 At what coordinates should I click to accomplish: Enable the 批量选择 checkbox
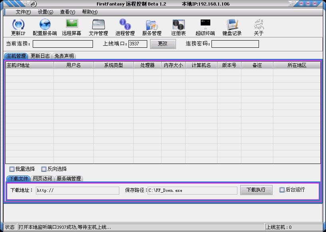pos(12,169)
